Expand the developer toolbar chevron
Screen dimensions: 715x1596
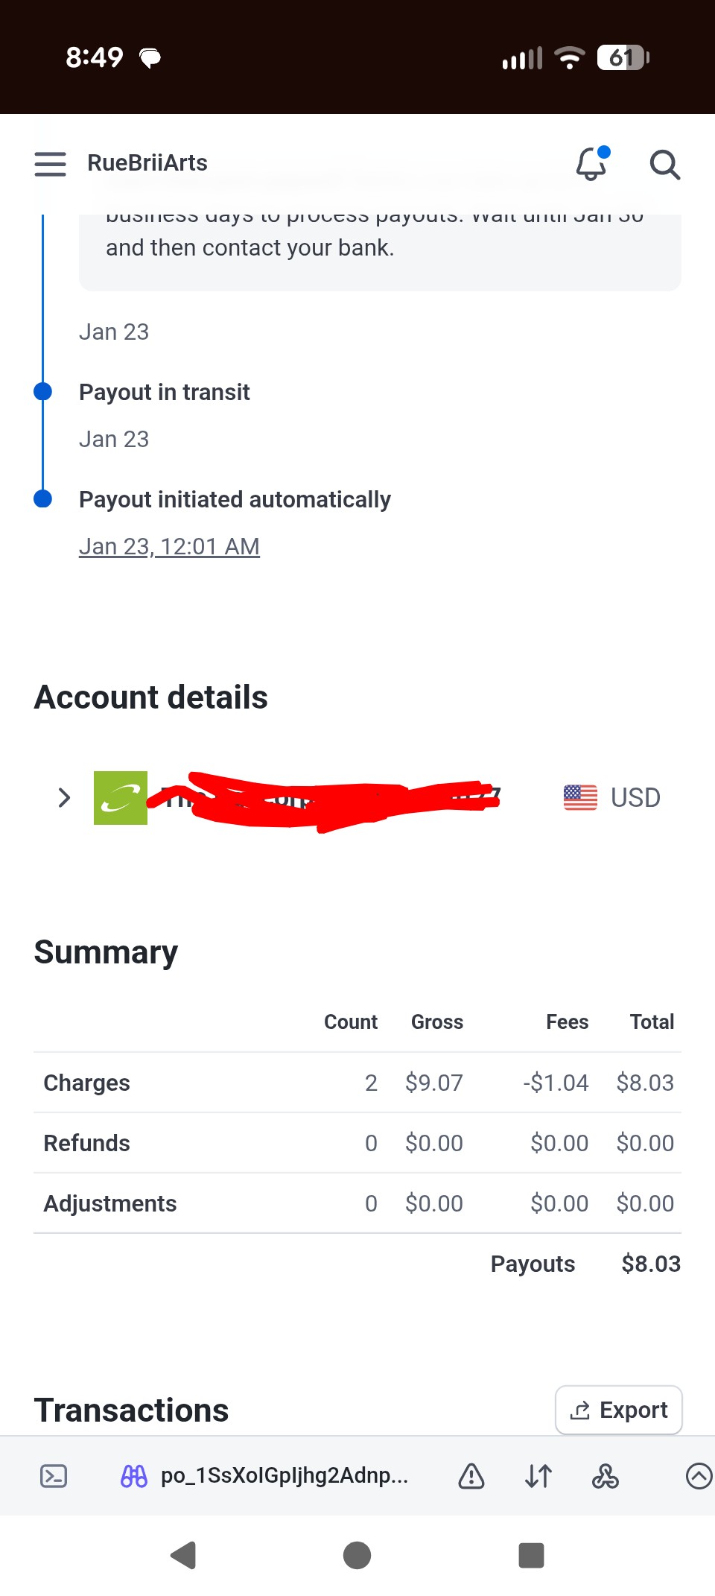click(x=698, y=1476)
